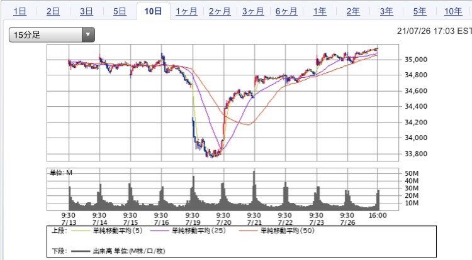Click the 16:00 closing time label
The image size is (472, 260).
[x=378, y=215]
